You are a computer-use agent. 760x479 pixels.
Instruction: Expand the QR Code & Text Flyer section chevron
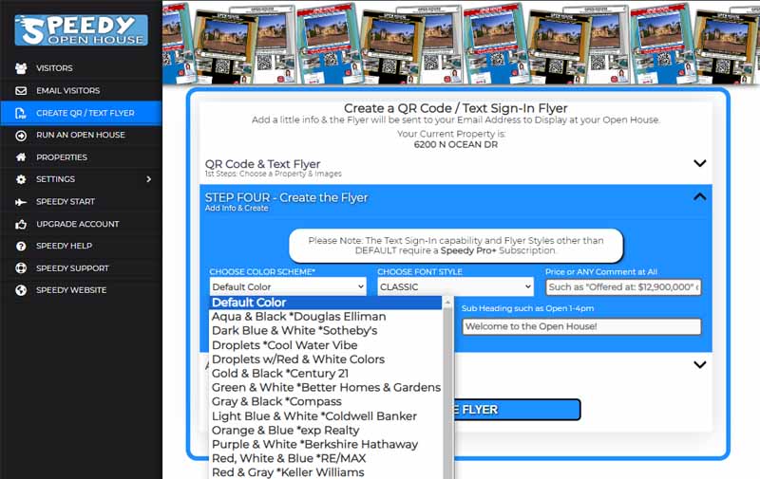click(699, 163)
